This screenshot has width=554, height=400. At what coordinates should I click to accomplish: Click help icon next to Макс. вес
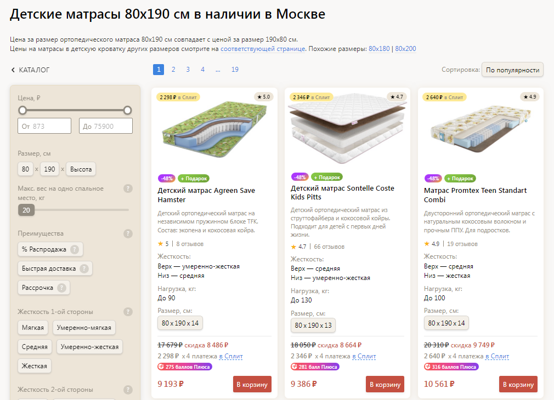(128, 188)
